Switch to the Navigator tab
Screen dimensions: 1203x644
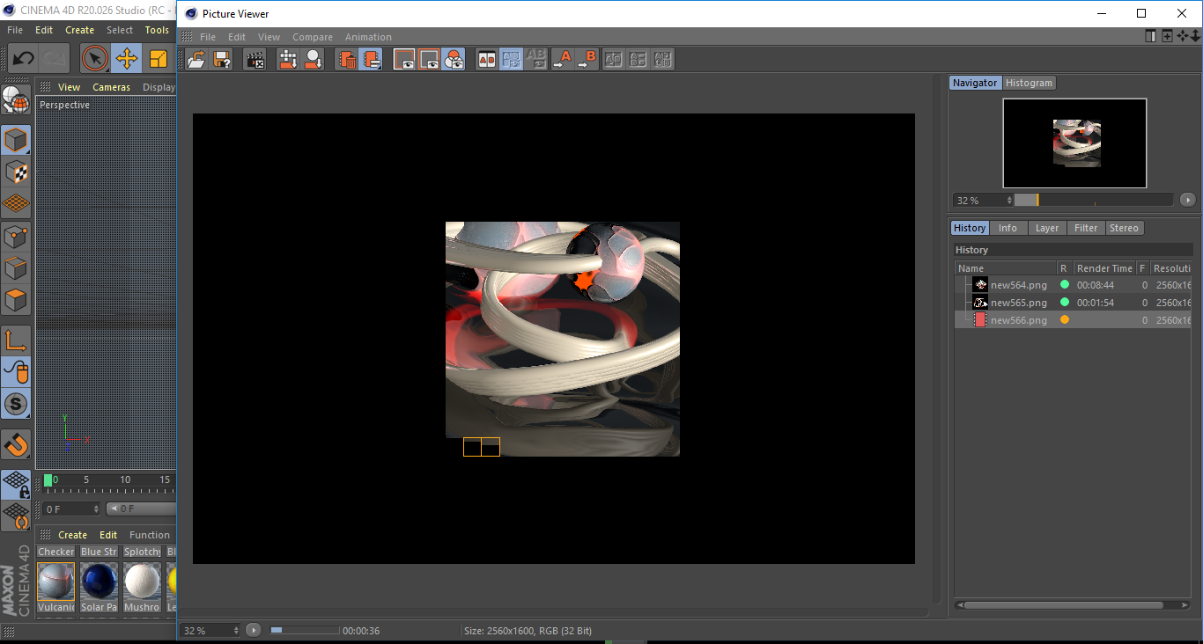[x=975, y=83]
